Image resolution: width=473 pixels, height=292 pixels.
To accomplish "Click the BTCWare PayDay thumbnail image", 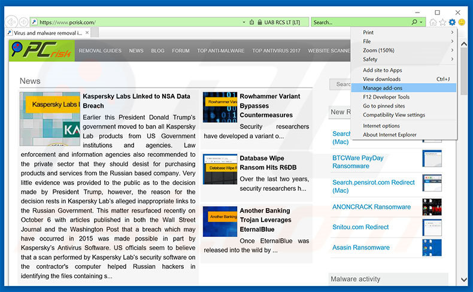I will pyautogui.click(x=432, y=159).
